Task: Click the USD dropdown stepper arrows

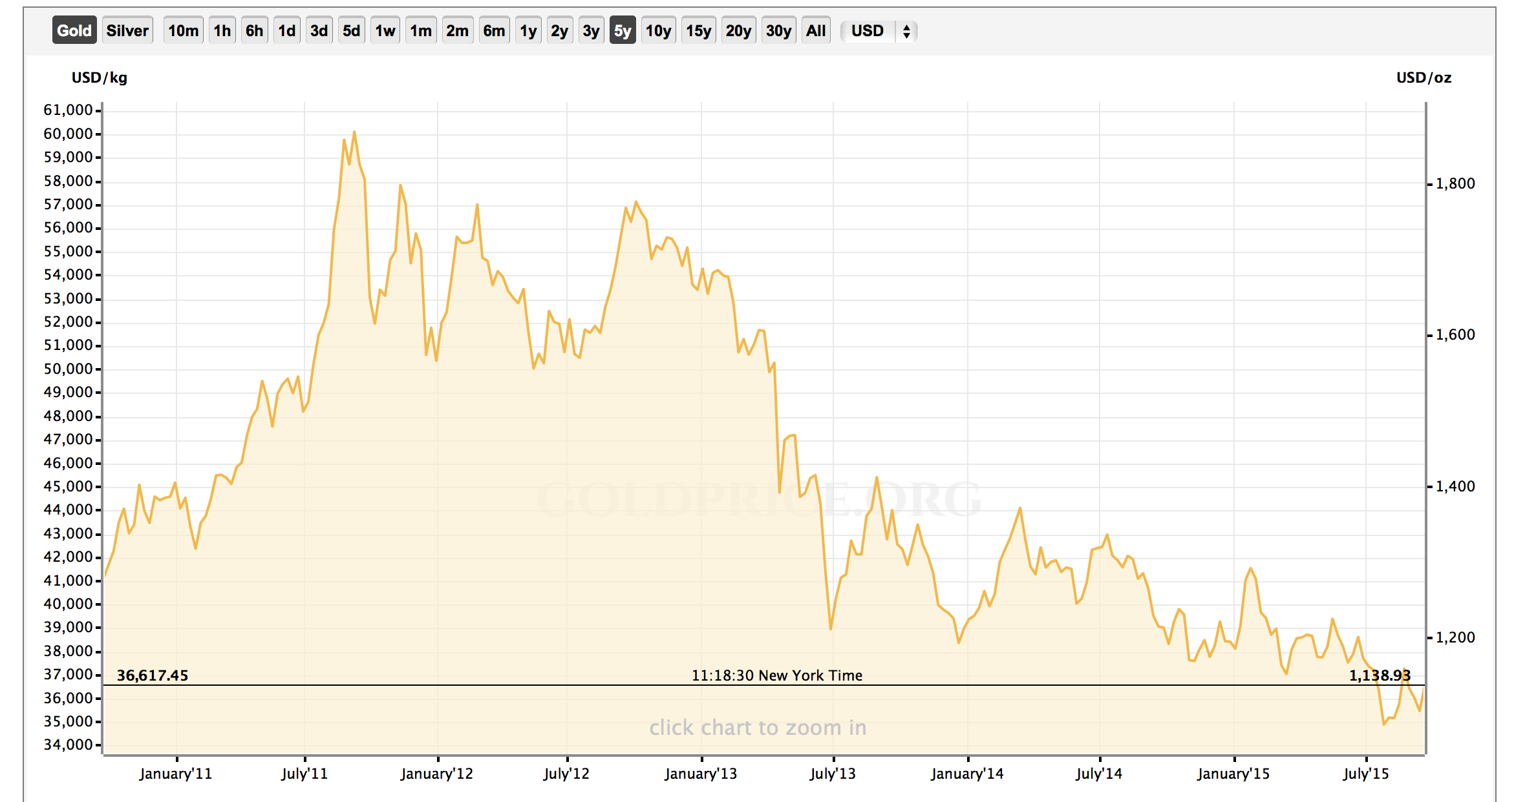Action: click(906, 30)
